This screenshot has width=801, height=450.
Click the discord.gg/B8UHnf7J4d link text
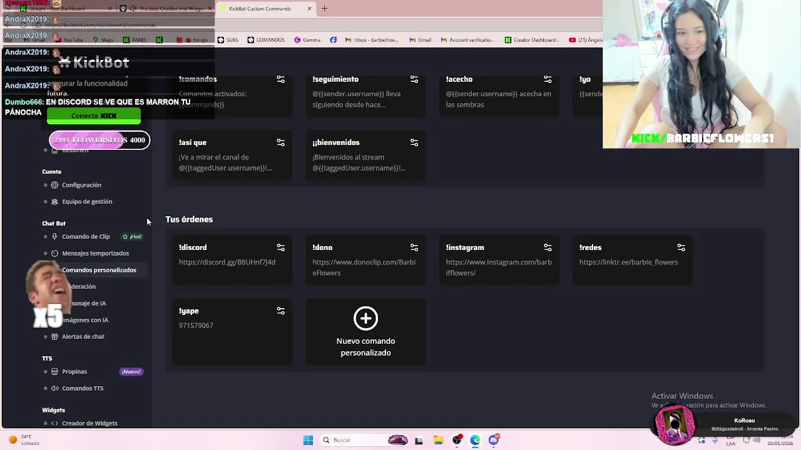[227, 262]
